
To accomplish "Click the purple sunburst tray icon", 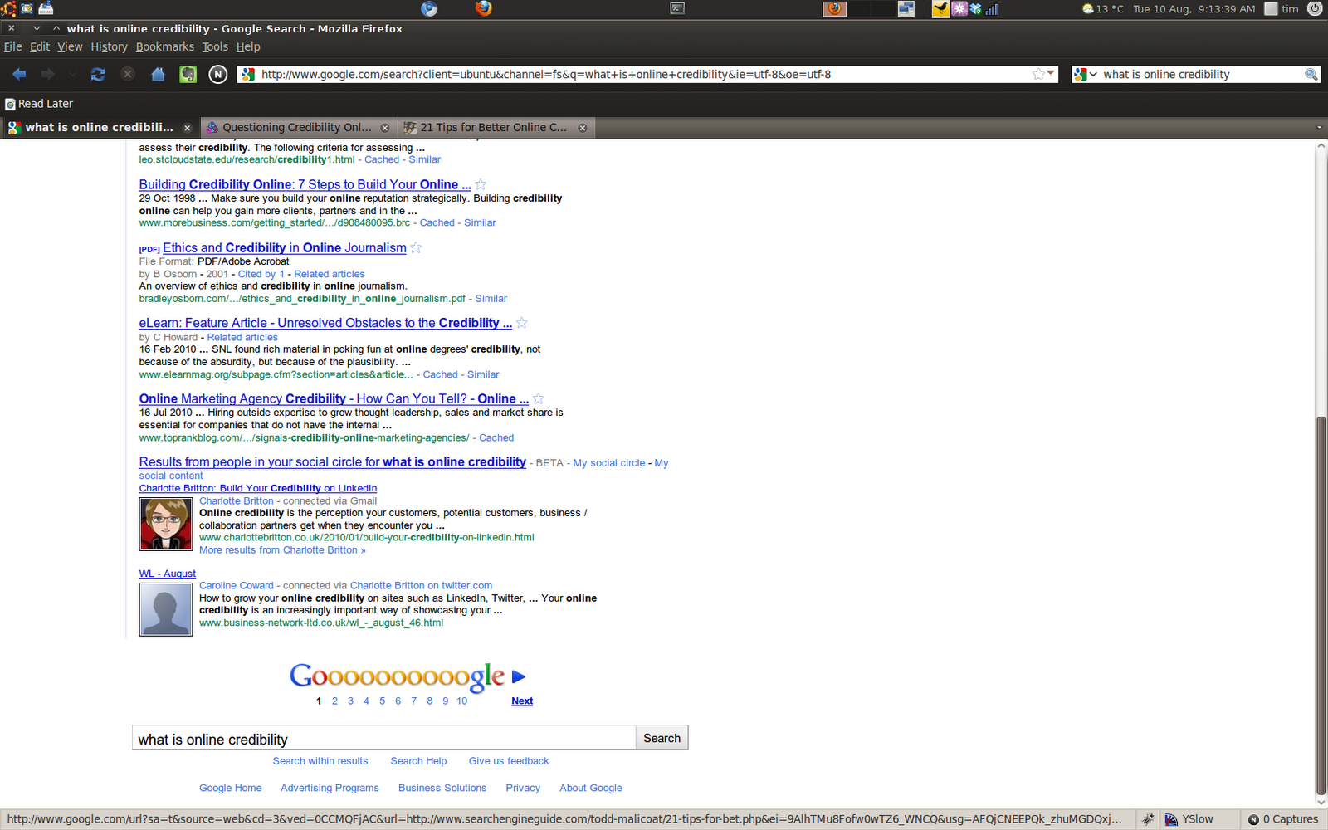I will [959, 8].
